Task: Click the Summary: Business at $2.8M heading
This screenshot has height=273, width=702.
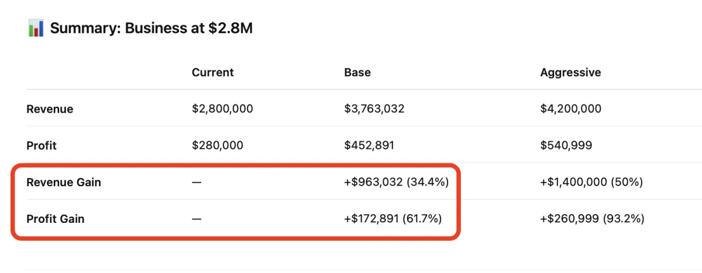Action: (152, 28)
